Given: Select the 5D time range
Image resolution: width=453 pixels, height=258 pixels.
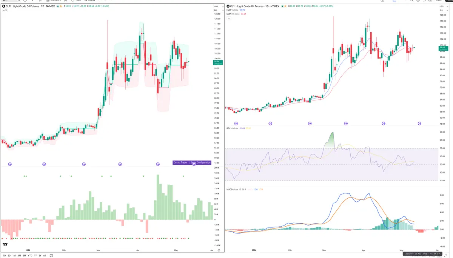Looking at the screenshot, I should (x=9, y=256).
